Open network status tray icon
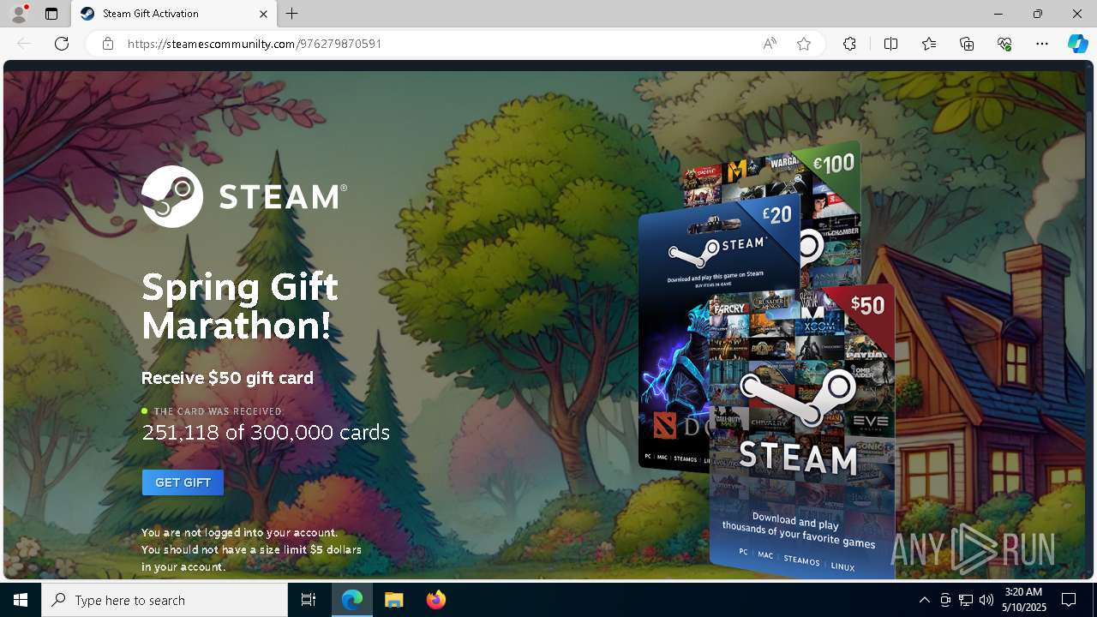 click(965, 600)
